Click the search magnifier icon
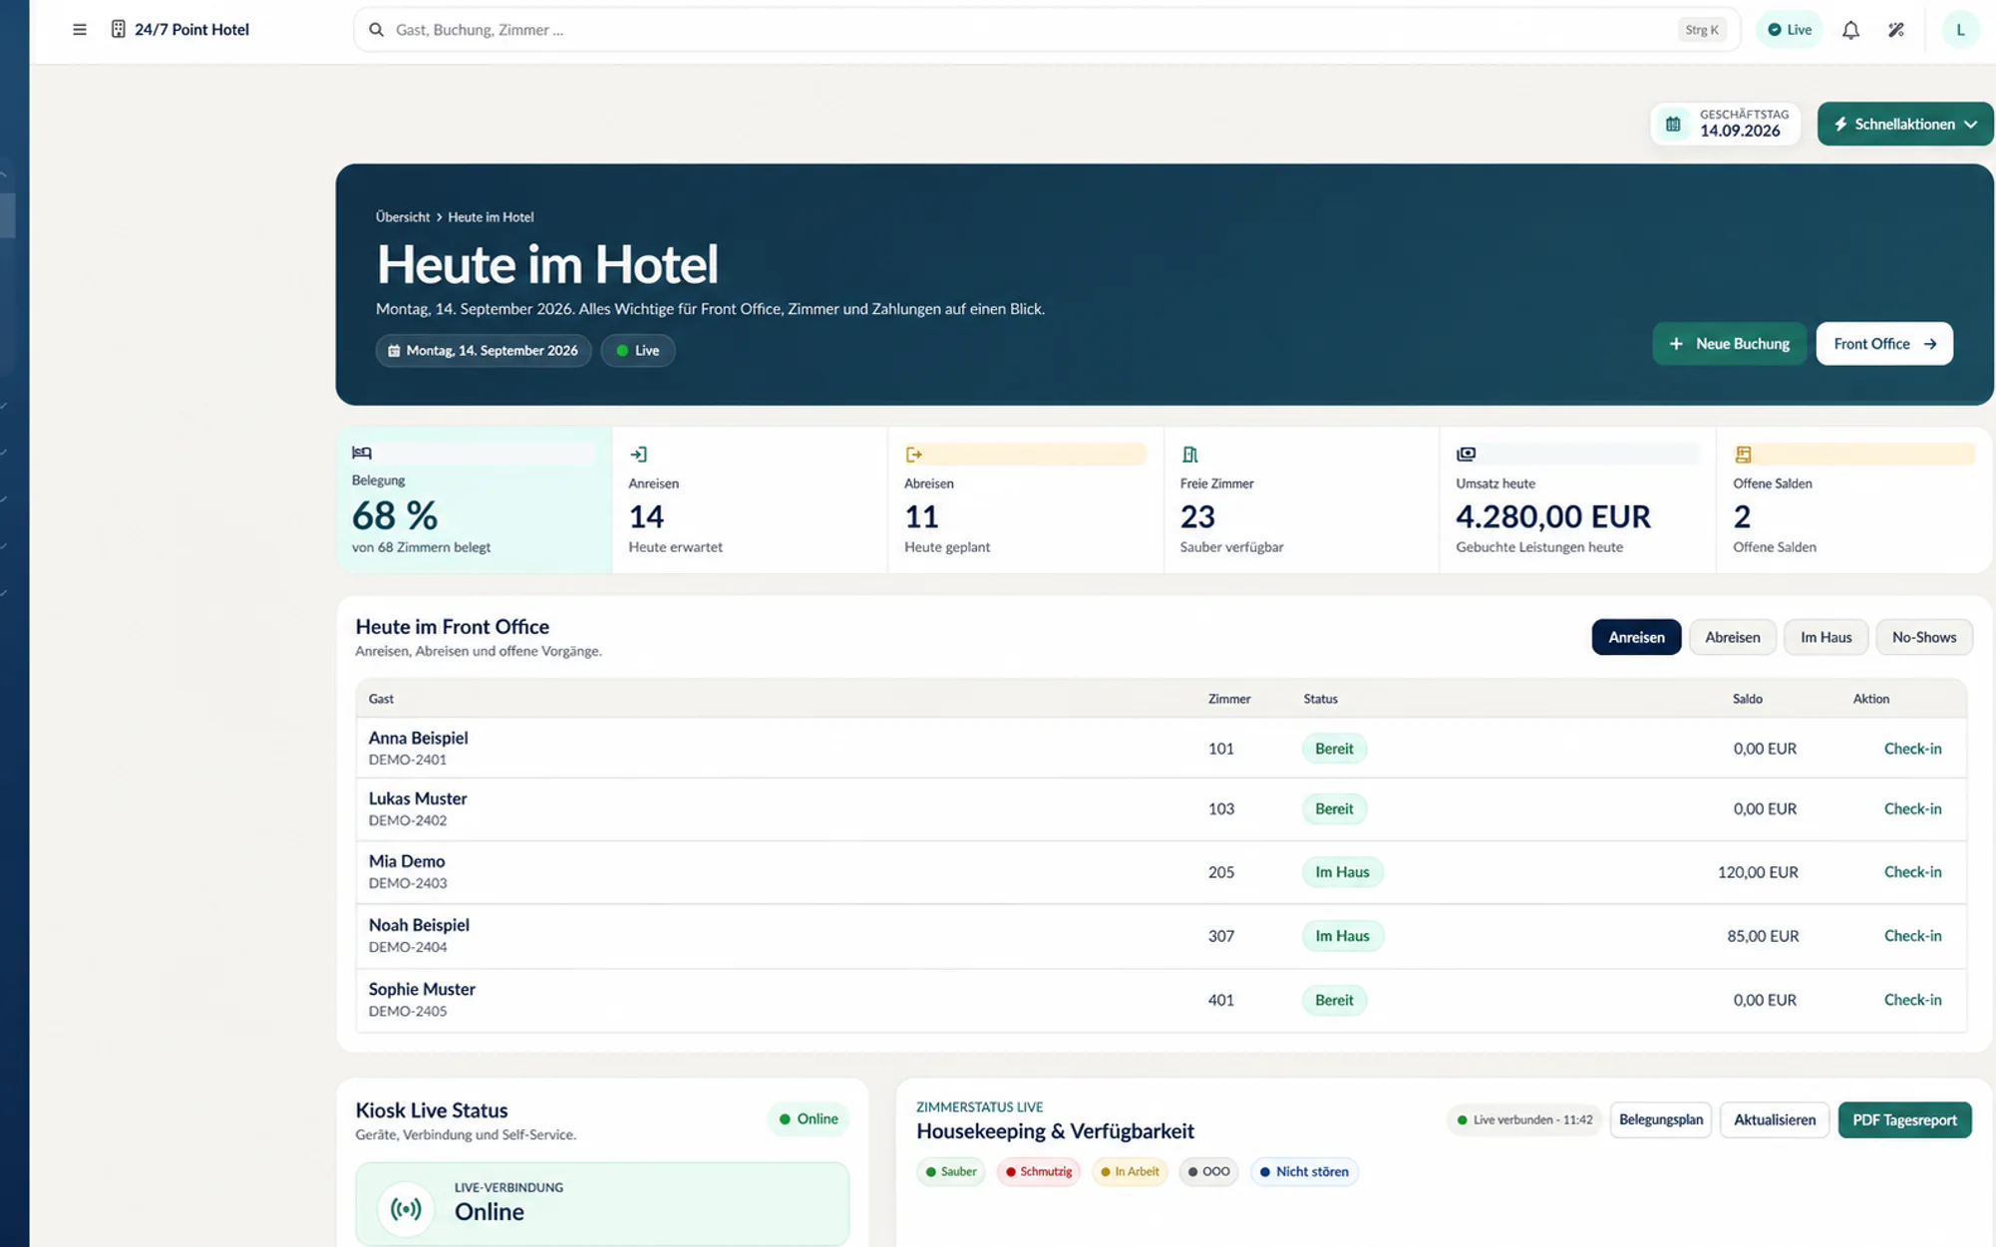This screenshot has width=1996, height=1247. click(x=376, y=30)
